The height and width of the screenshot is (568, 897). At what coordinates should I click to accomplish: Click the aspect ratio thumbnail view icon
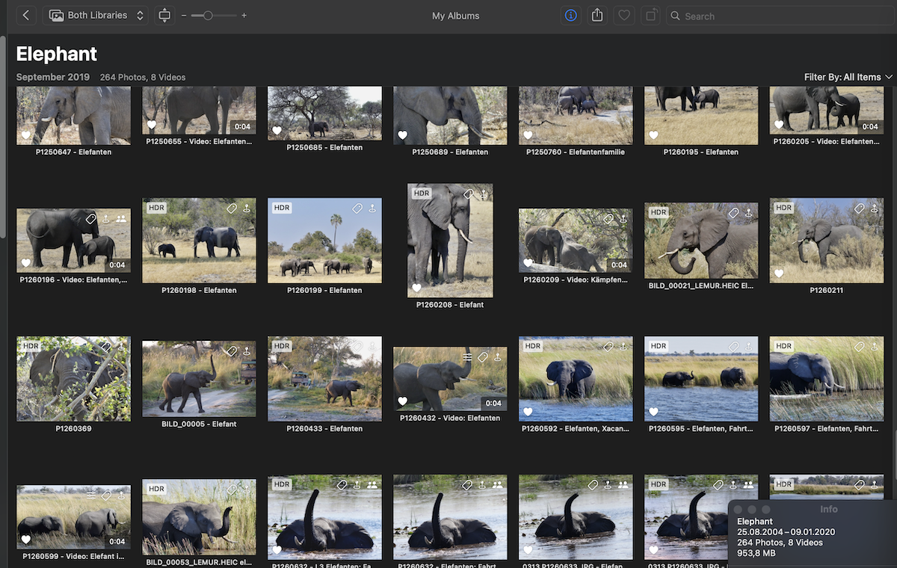point(164,15)
